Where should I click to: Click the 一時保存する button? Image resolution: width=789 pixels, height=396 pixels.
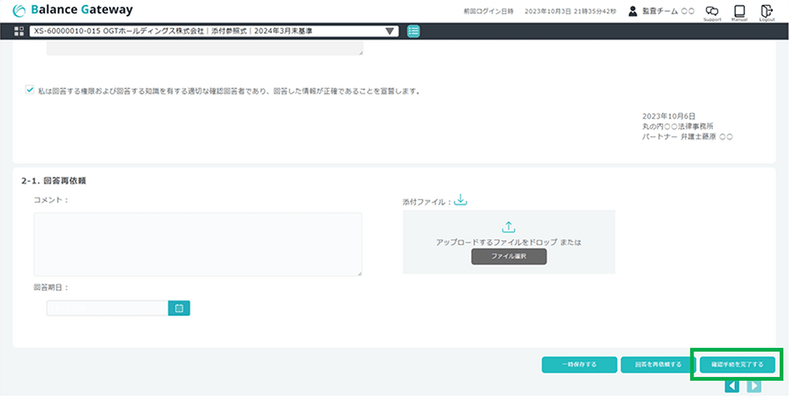click(579, 364)
